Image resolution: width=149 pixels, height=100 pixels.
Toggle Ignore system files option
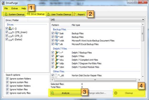coord(7,82)
